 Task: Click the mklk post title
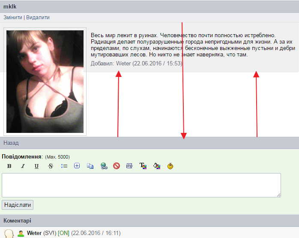pos(10,7)
